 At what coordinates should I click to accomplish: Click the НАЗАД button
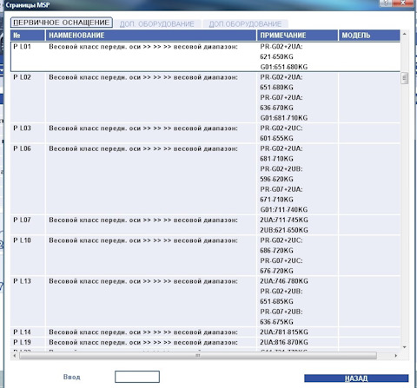356,378
